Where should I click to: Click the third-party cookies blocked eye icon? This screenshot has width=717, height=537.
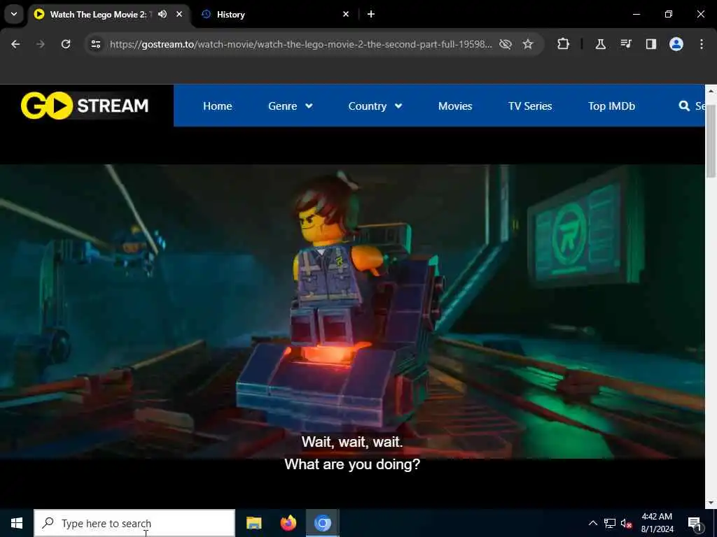click(506, 44)
